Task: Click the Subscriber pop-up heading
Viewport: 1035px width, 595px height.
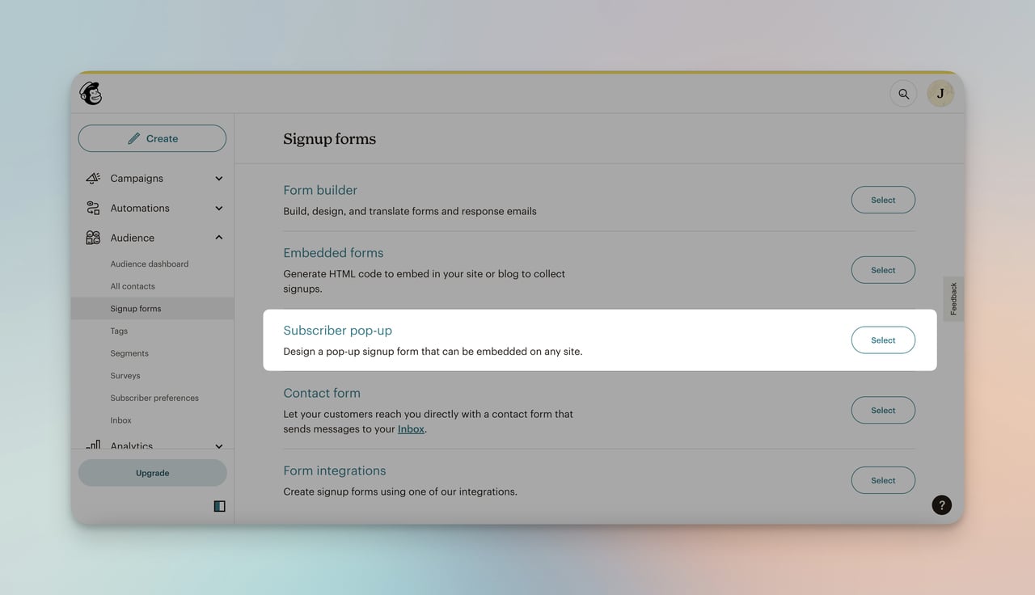Action: (x=337, y=331)
